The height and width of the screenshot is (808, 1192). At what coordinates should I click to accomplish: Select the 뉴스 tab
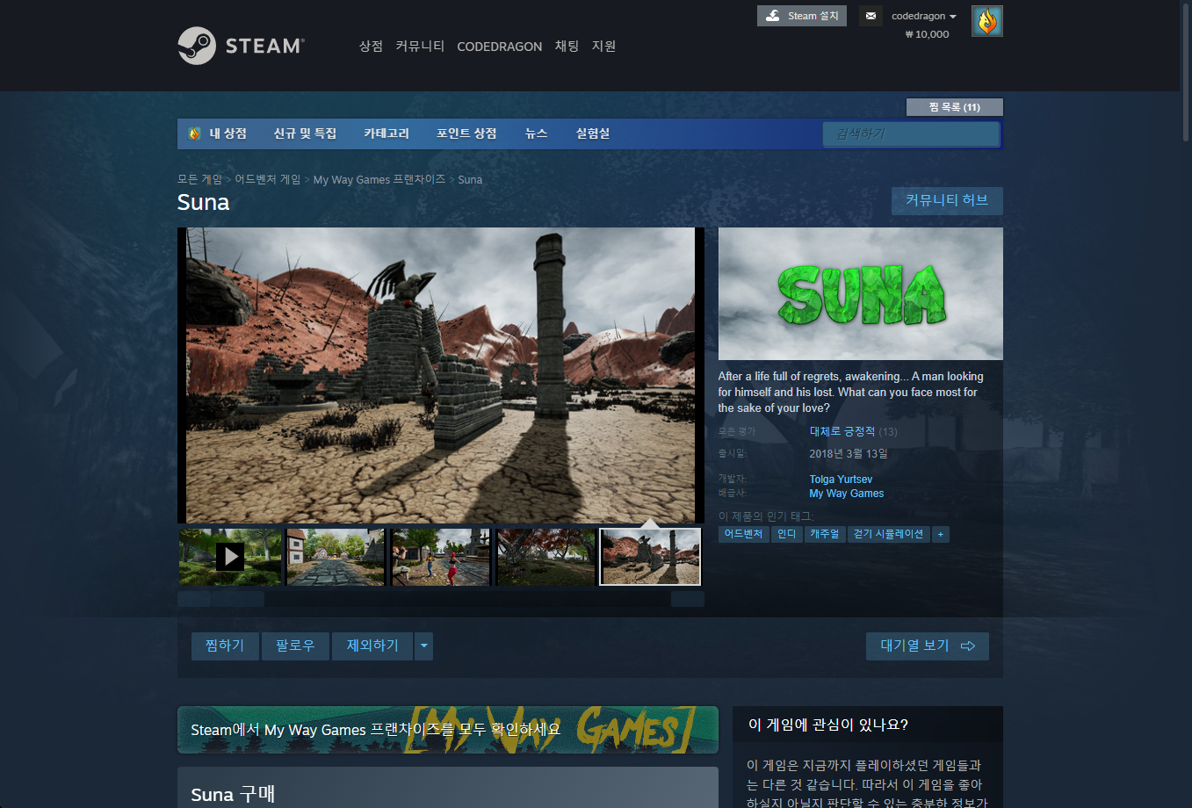click(x=536, y=133)
